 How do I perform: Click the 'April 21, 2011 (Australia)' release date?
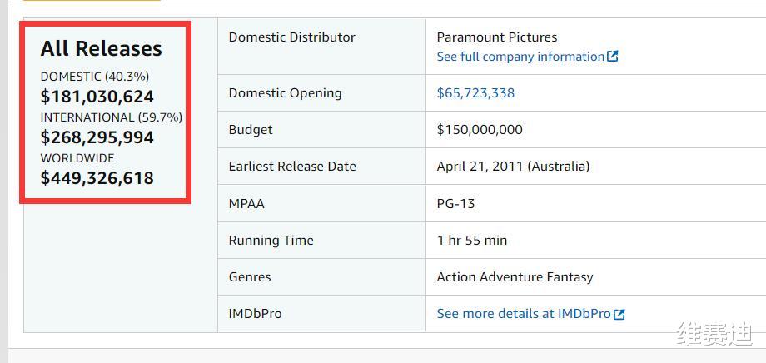[x=513, y=167]
